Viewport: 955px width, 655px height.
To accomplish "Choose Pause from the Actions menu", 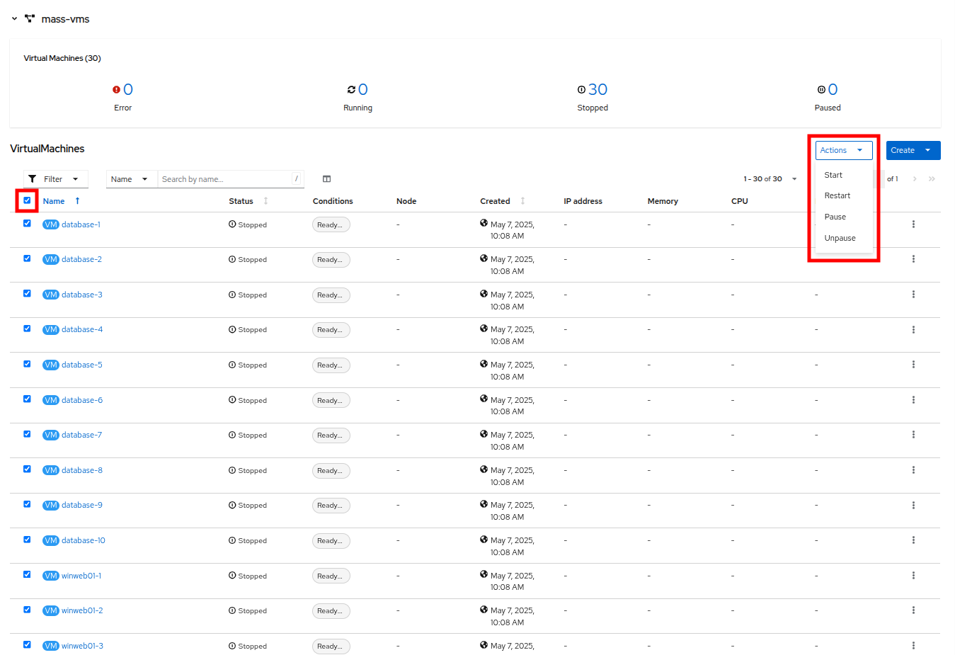I will [x=835, y=217].
